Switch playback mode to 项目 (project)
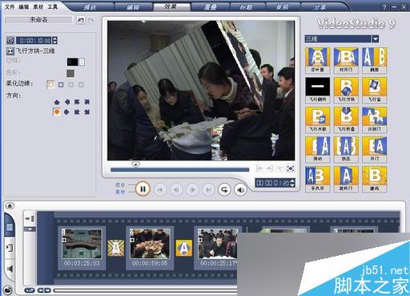The width and height of the screenshot is (410, 296). point(120,184)
